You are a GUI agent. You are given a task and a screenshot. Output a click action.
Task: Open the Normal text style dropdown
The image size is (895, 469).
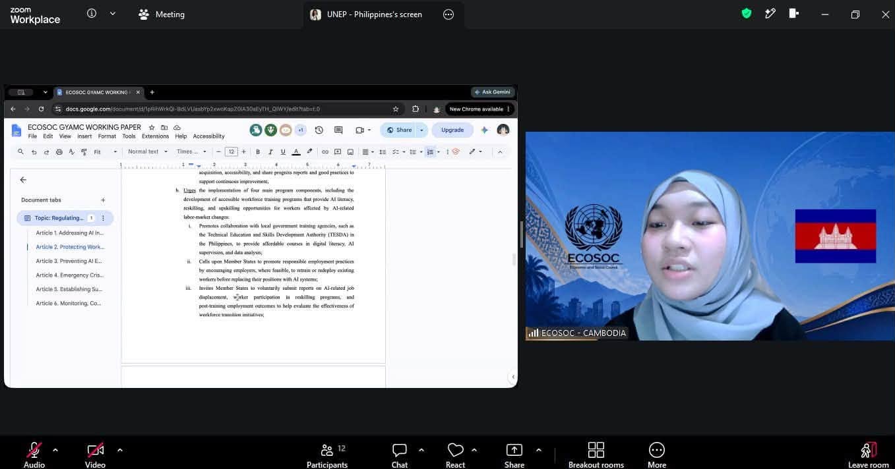148,152
